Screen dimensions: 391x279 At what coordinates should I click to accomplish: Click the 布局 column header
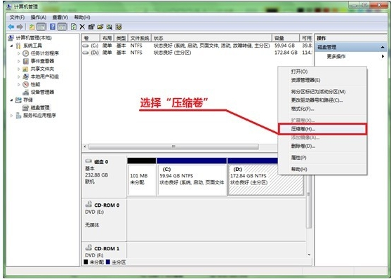pos(107,38)
